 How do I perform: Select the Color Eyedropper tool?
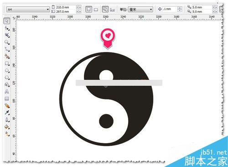7,113
